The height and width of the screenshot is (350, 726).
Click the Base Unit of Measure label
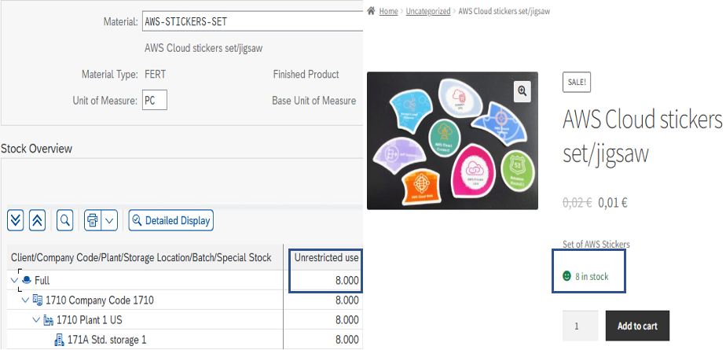click(x=314, y=101)
